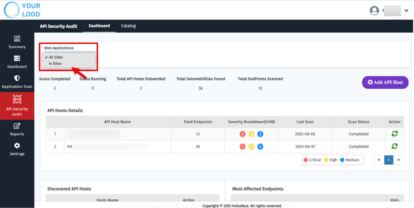
Task: Click Medium blue legend dot
Action: click(x=342, y=160)
